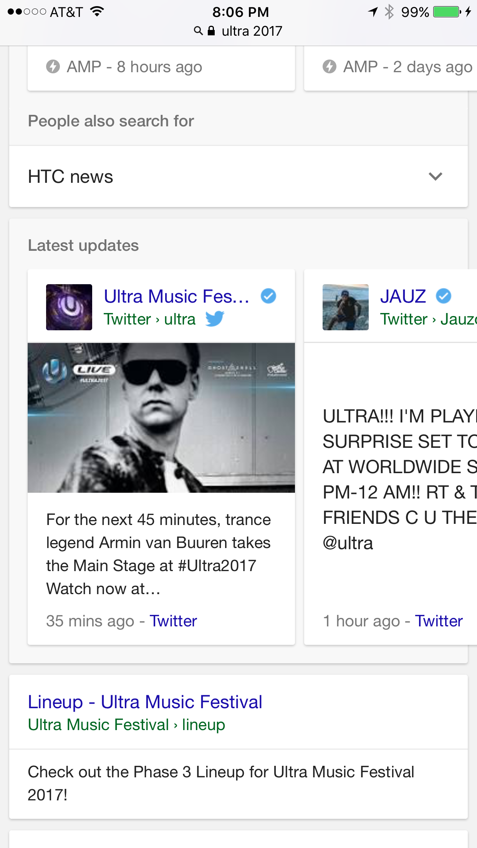
Task: Tap JAUZ's blue verified checkmark badge
Action: [444, 296]
